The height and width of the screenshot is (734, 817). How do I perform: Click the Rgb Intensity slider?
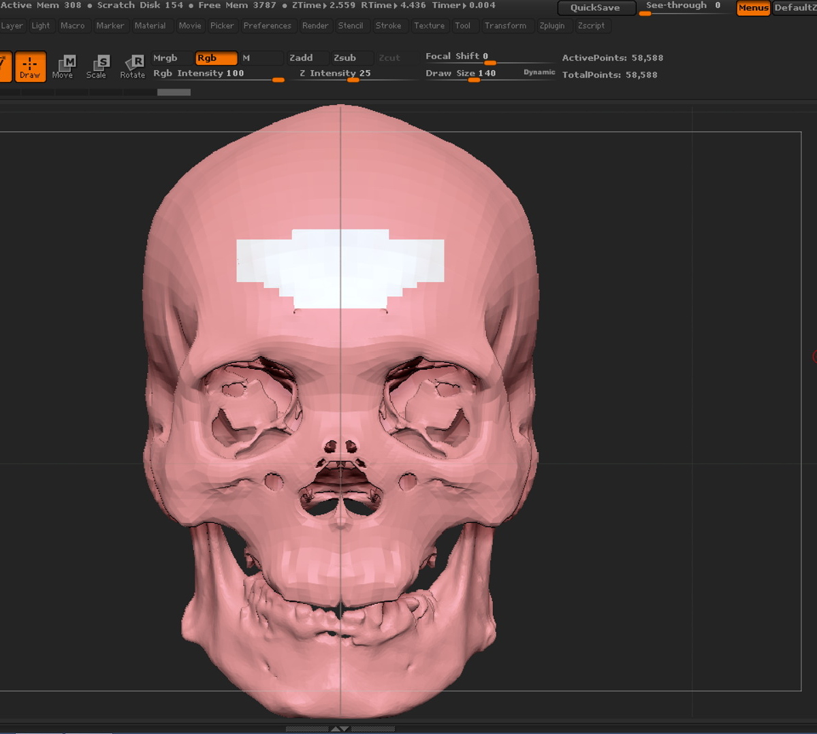pos(218,74)
